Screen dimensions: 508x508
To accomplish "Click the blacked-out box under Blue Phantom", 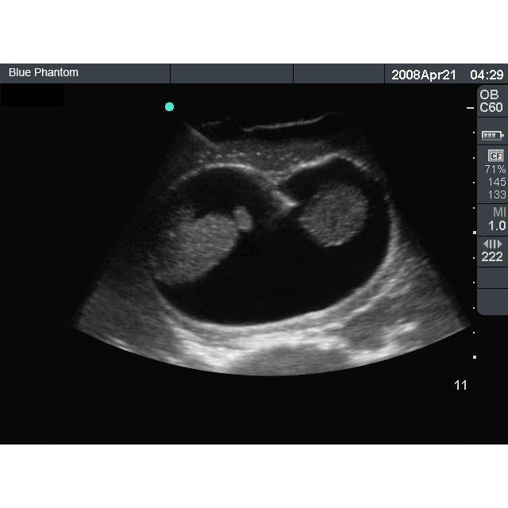I will 32,96.
